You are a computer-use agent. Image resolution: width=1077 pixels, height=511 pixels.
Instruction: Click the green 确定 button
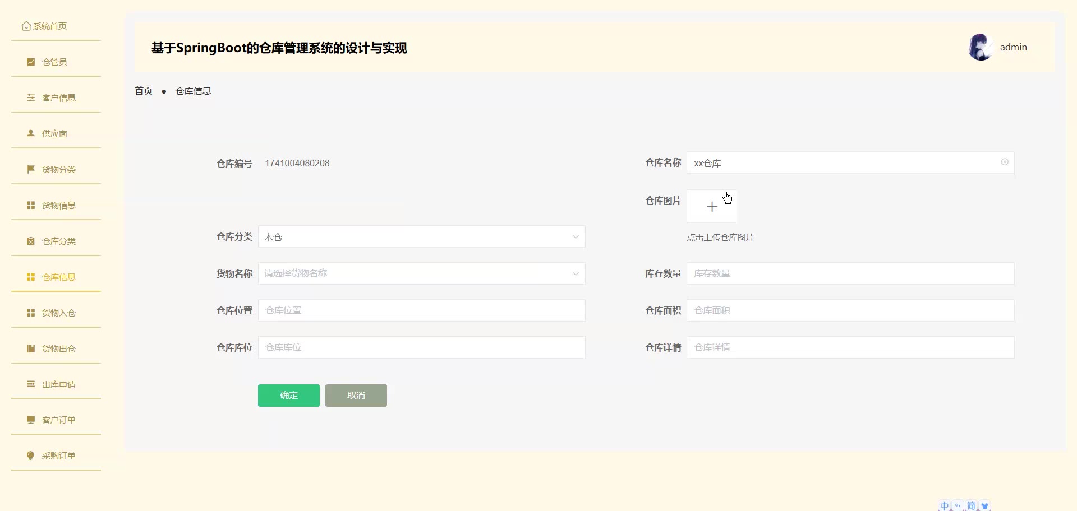pos(289,396)
